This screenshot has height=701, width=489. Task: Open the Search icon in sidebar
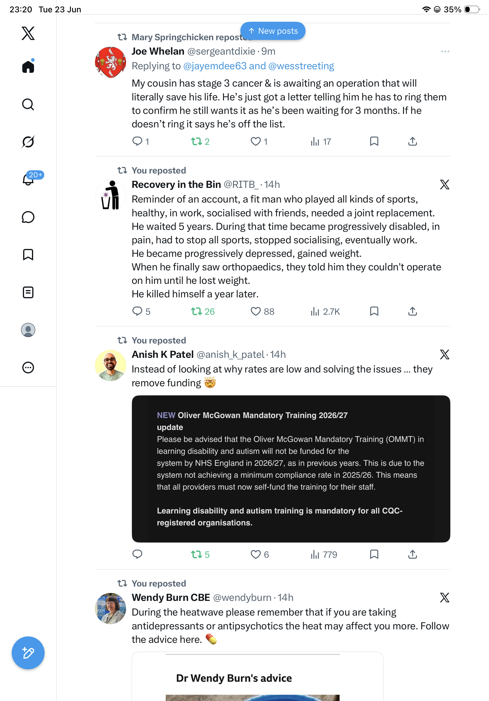[x=28, y=105]
